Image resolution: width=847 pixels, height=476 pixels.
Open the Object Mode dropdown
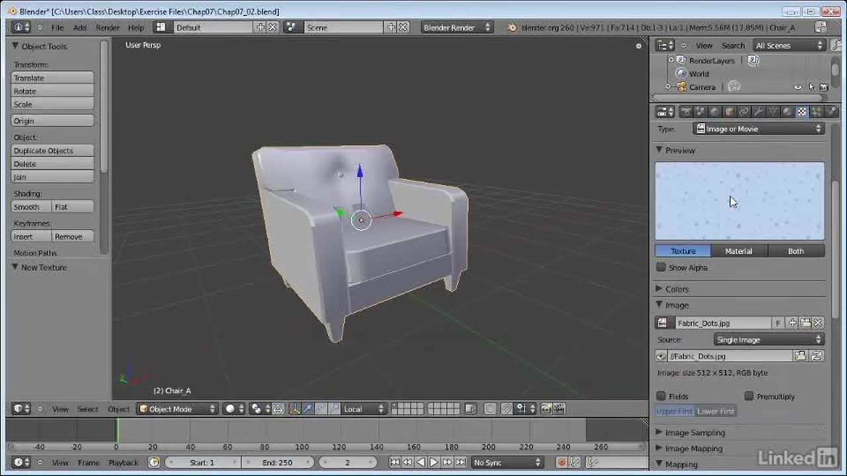point(177,409)
